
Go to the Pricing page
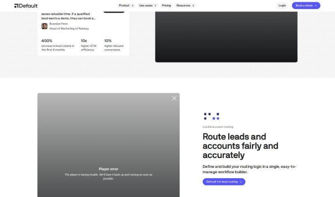[x=166, y=6]
